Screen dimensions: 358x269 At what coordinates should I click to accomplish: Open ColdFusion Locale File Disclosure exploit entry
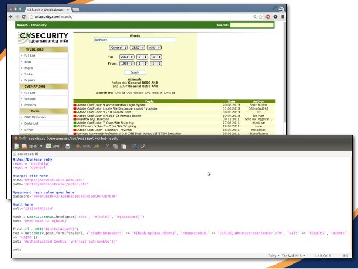tap(117, 108)
